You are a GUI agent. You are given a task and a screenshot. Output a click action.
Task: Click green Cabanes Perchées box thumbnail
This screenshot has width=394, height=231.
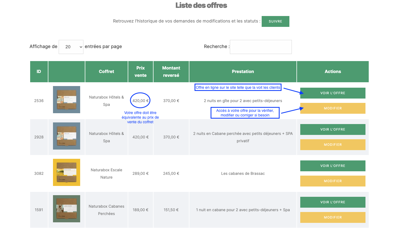(67, 209)
